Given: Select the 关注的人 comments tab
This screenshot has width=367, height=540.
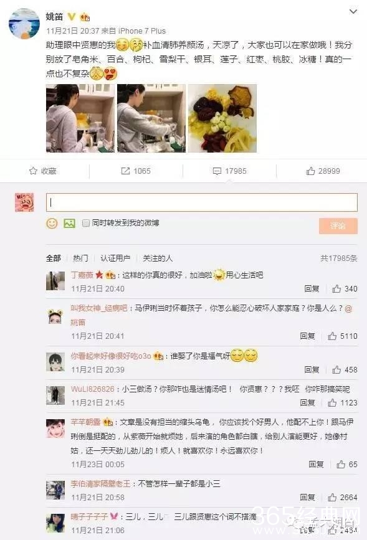Looking at the screenshot, I should point(158,258).
